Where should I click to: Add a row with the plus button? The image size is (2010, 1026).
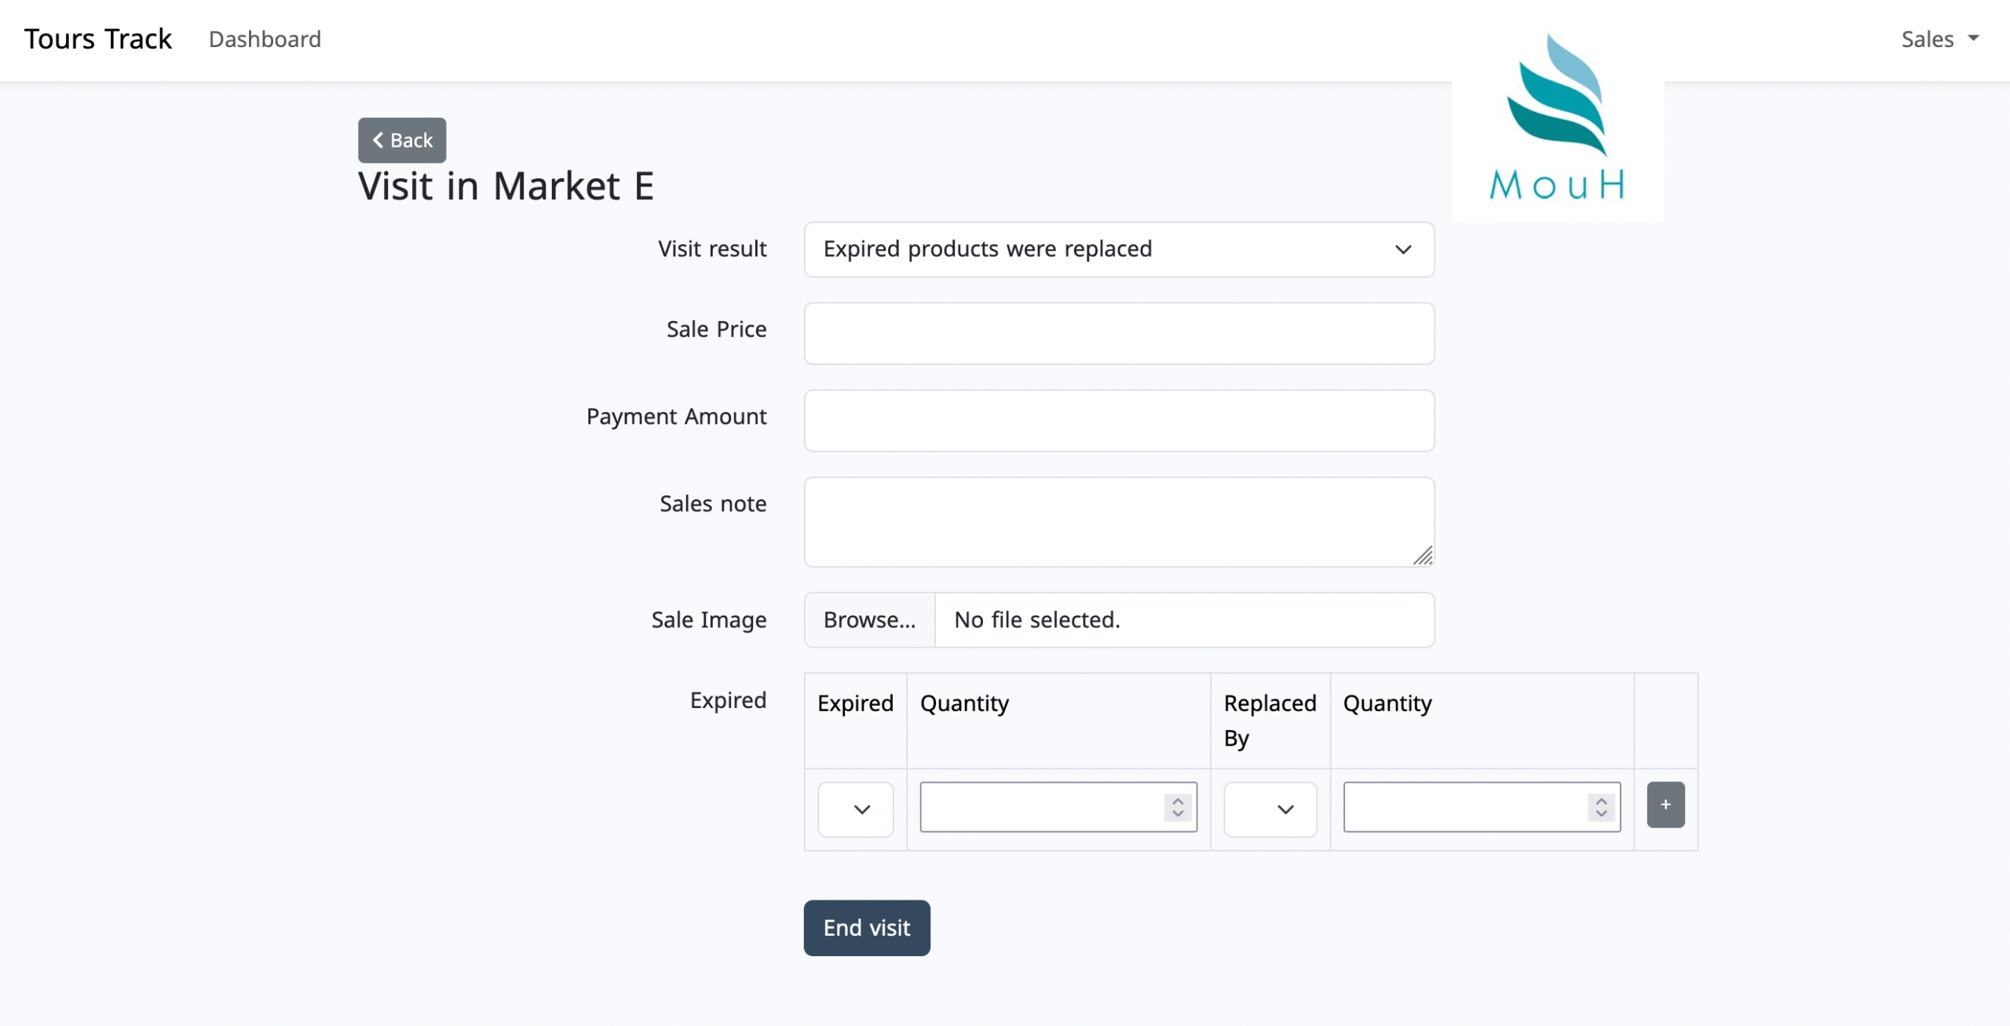pos(1665,805)
